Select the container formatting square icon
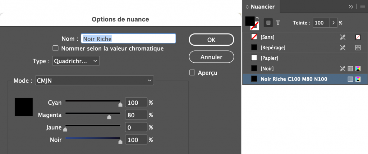The width and height of the screenshot is (368, 154). coord(268,23)
